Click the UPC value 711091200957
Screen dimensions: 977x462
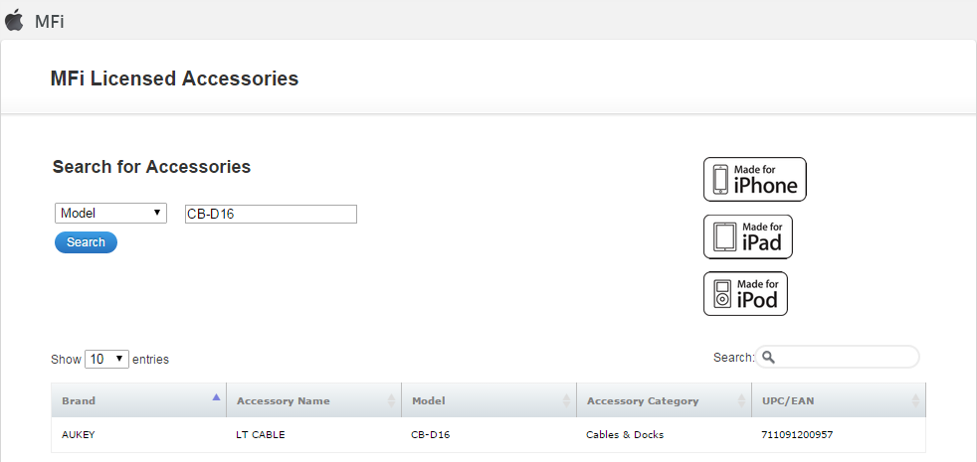tap(796, 435)
